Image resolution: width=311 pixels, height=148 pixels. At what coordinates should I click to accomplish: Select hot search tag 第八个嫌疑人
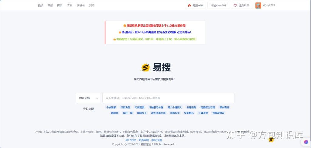point(175,107)
